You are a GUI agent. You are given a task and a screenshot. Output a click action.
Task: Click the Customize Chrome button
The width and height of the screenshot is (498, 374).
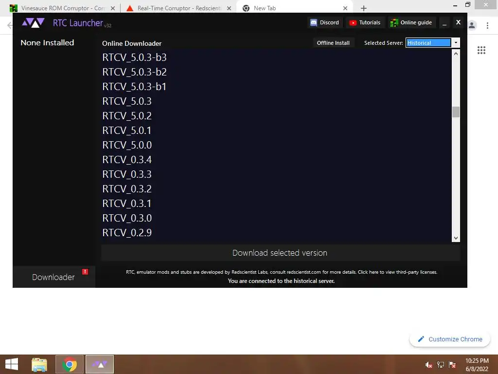point(450,339)
